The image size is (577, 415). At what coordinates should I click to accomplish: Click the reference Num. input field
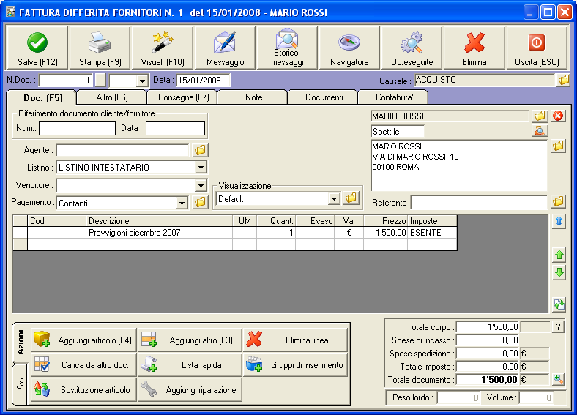tap(78, 128)
